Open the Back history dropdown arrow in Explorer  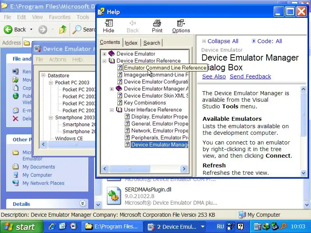(31, 30)
